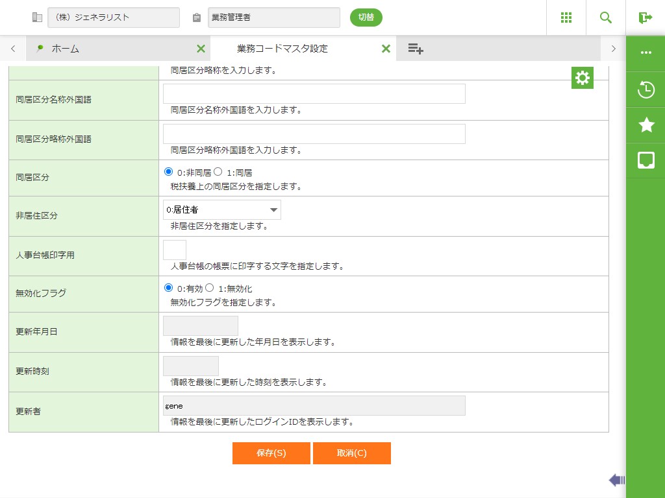The width and height of the screenshot is (665, 498).
Task: Click the 取消(C) button
Action: click(351, 453)
